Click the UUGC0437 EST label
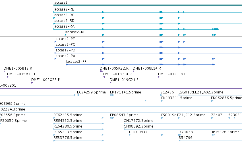 point(138,132)
